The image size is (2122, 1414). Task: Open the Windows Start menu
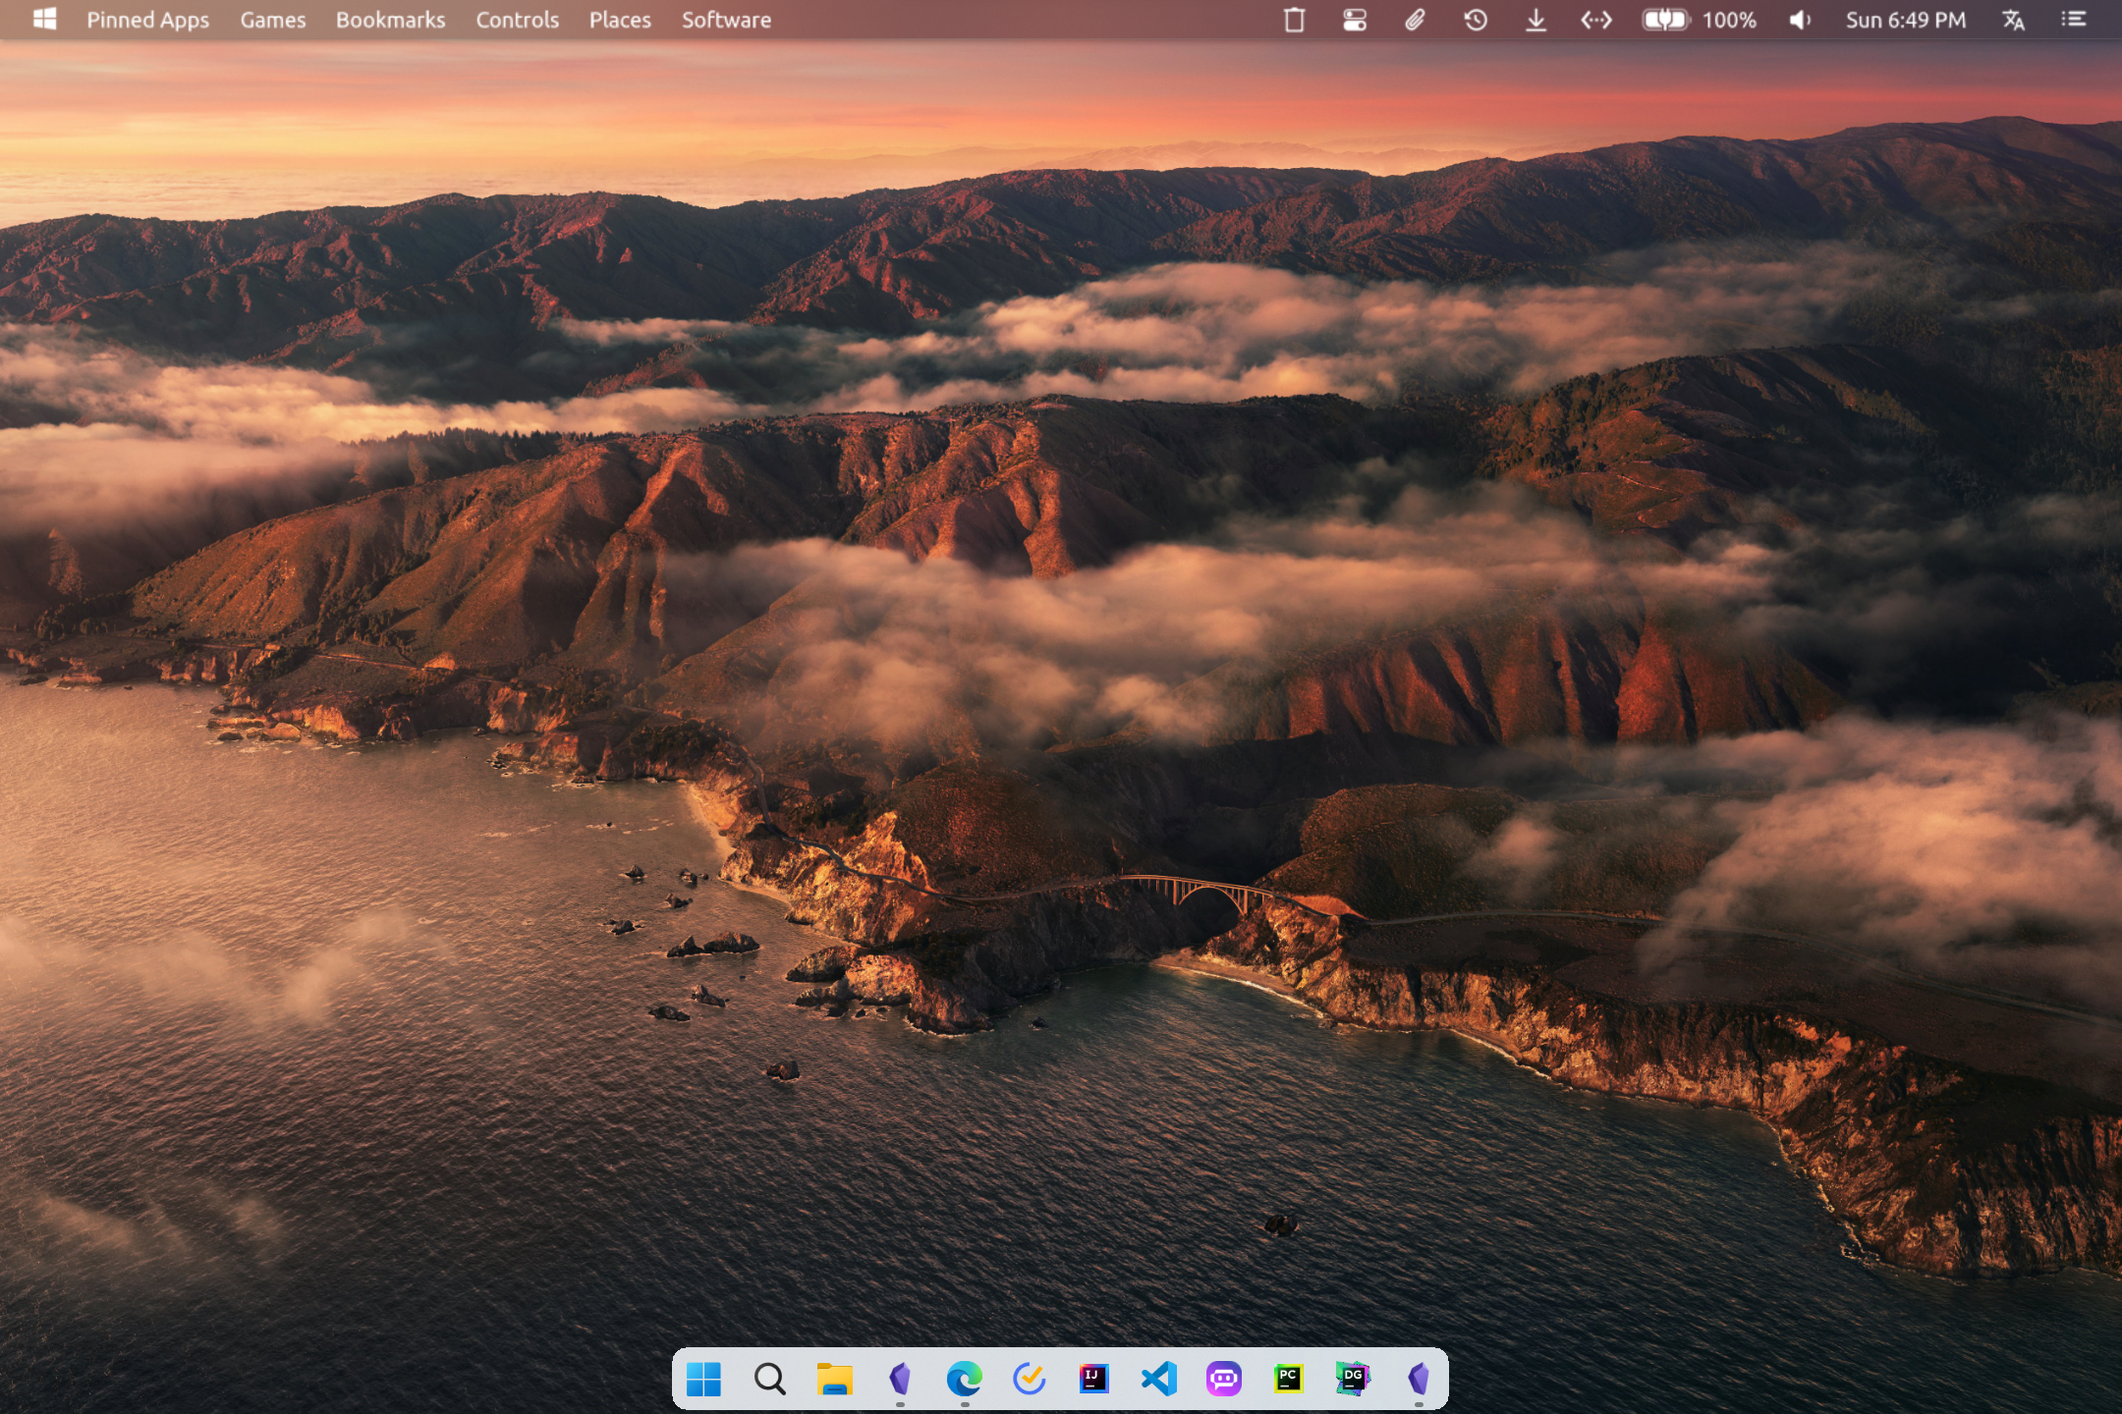707,1376
